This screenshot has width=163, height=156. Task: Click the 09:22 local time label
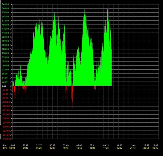[106, 145]
